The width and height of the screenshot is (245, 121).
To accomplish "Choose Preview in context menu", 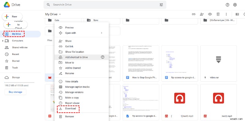I will [81, 28].
